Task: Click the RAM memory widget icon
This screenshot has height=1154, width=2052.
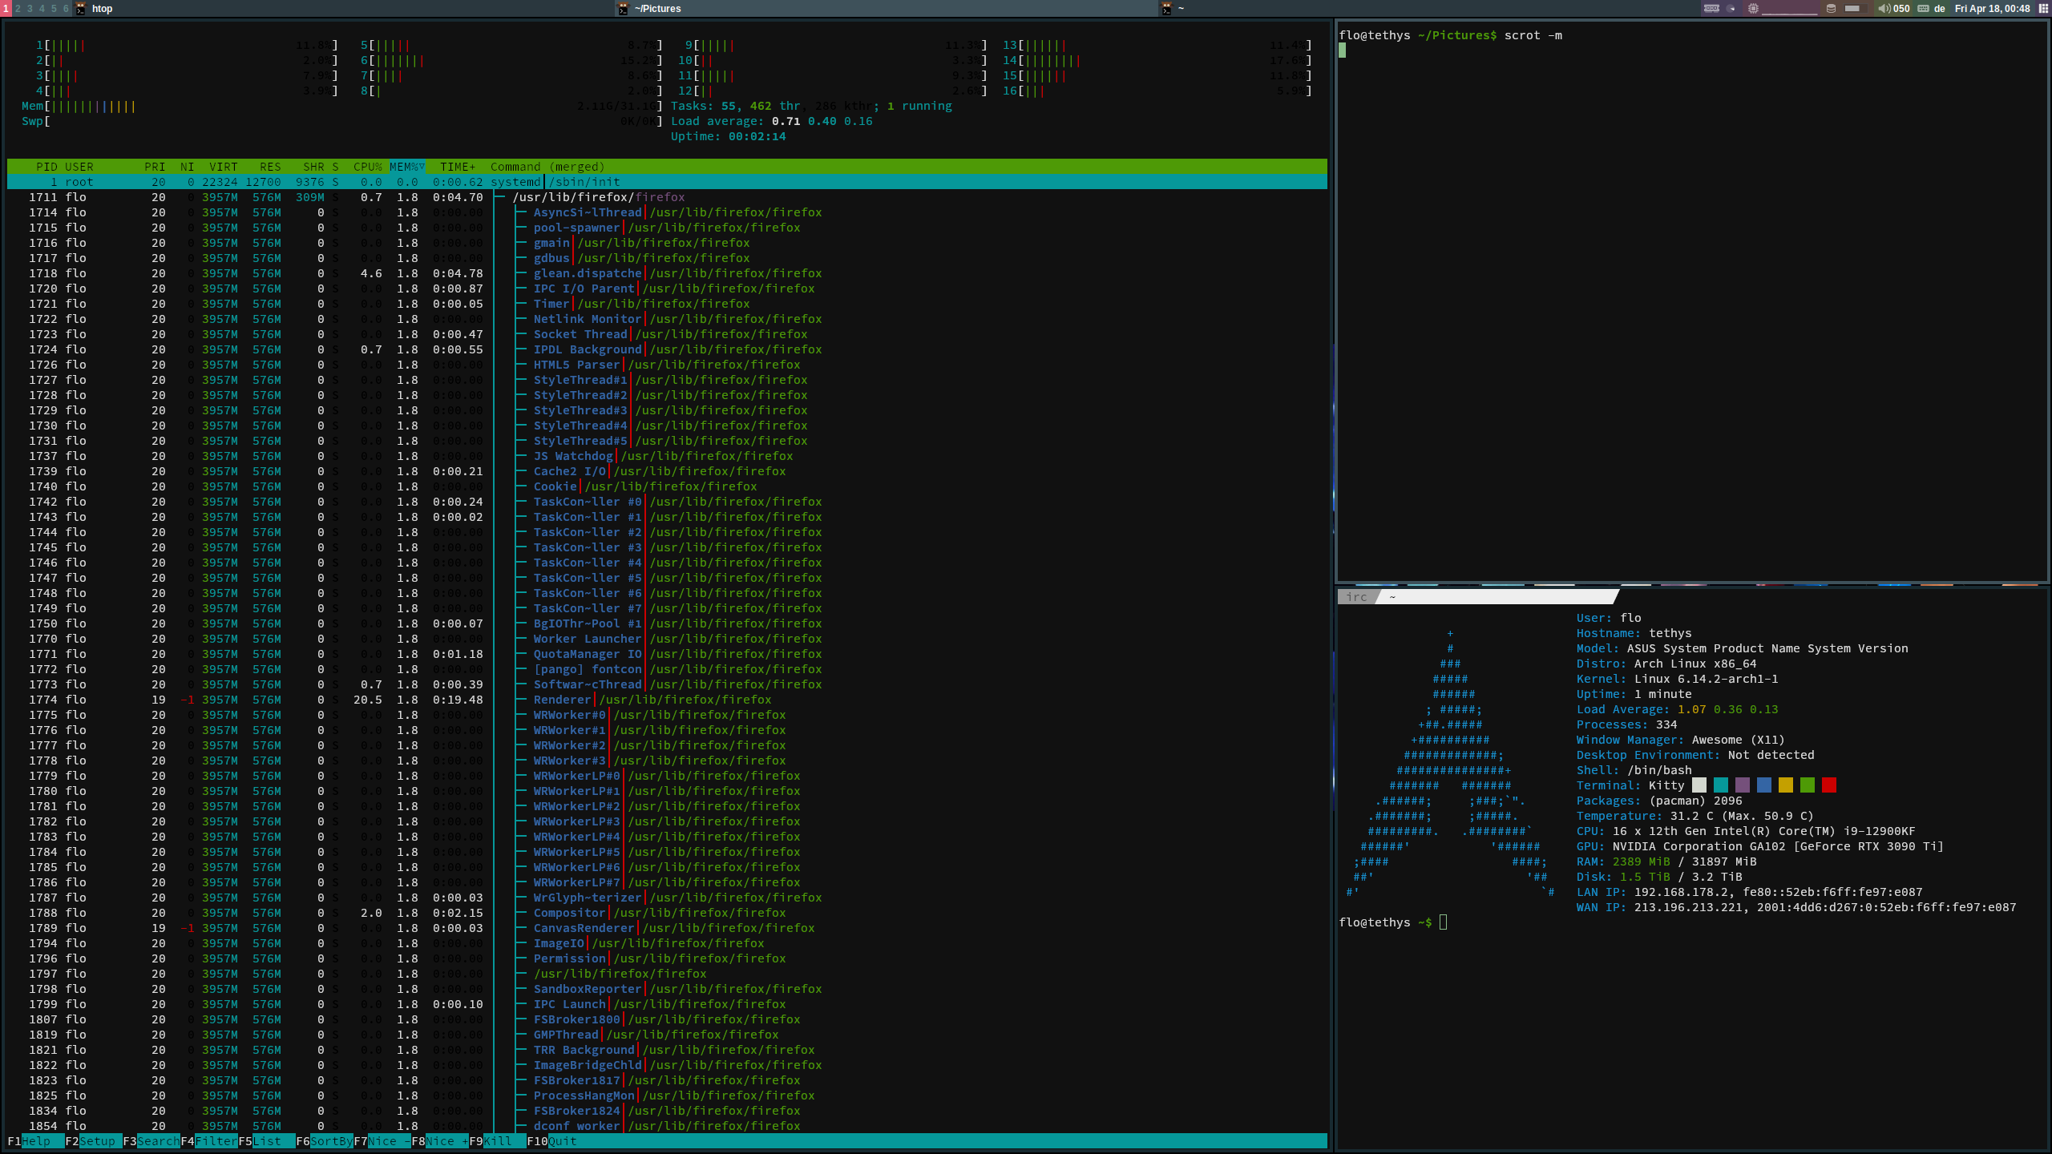Action: 1711,8
